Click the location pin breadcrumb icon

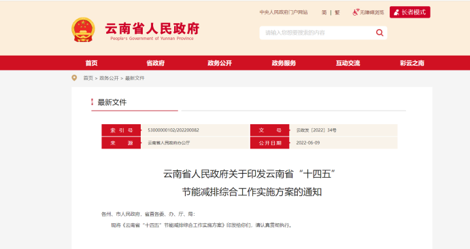74,78
